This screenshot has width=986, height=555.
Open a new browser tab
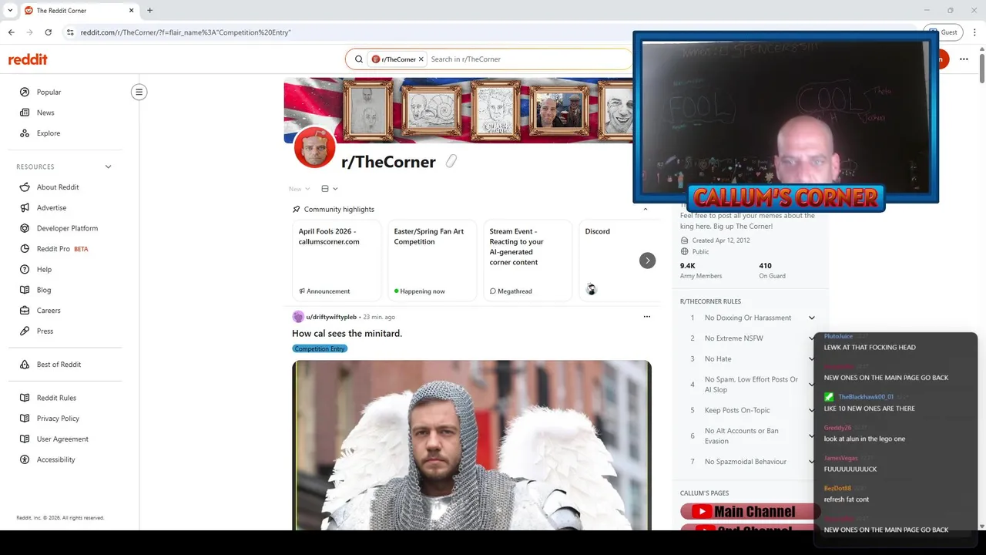click(x=149, y=11)
